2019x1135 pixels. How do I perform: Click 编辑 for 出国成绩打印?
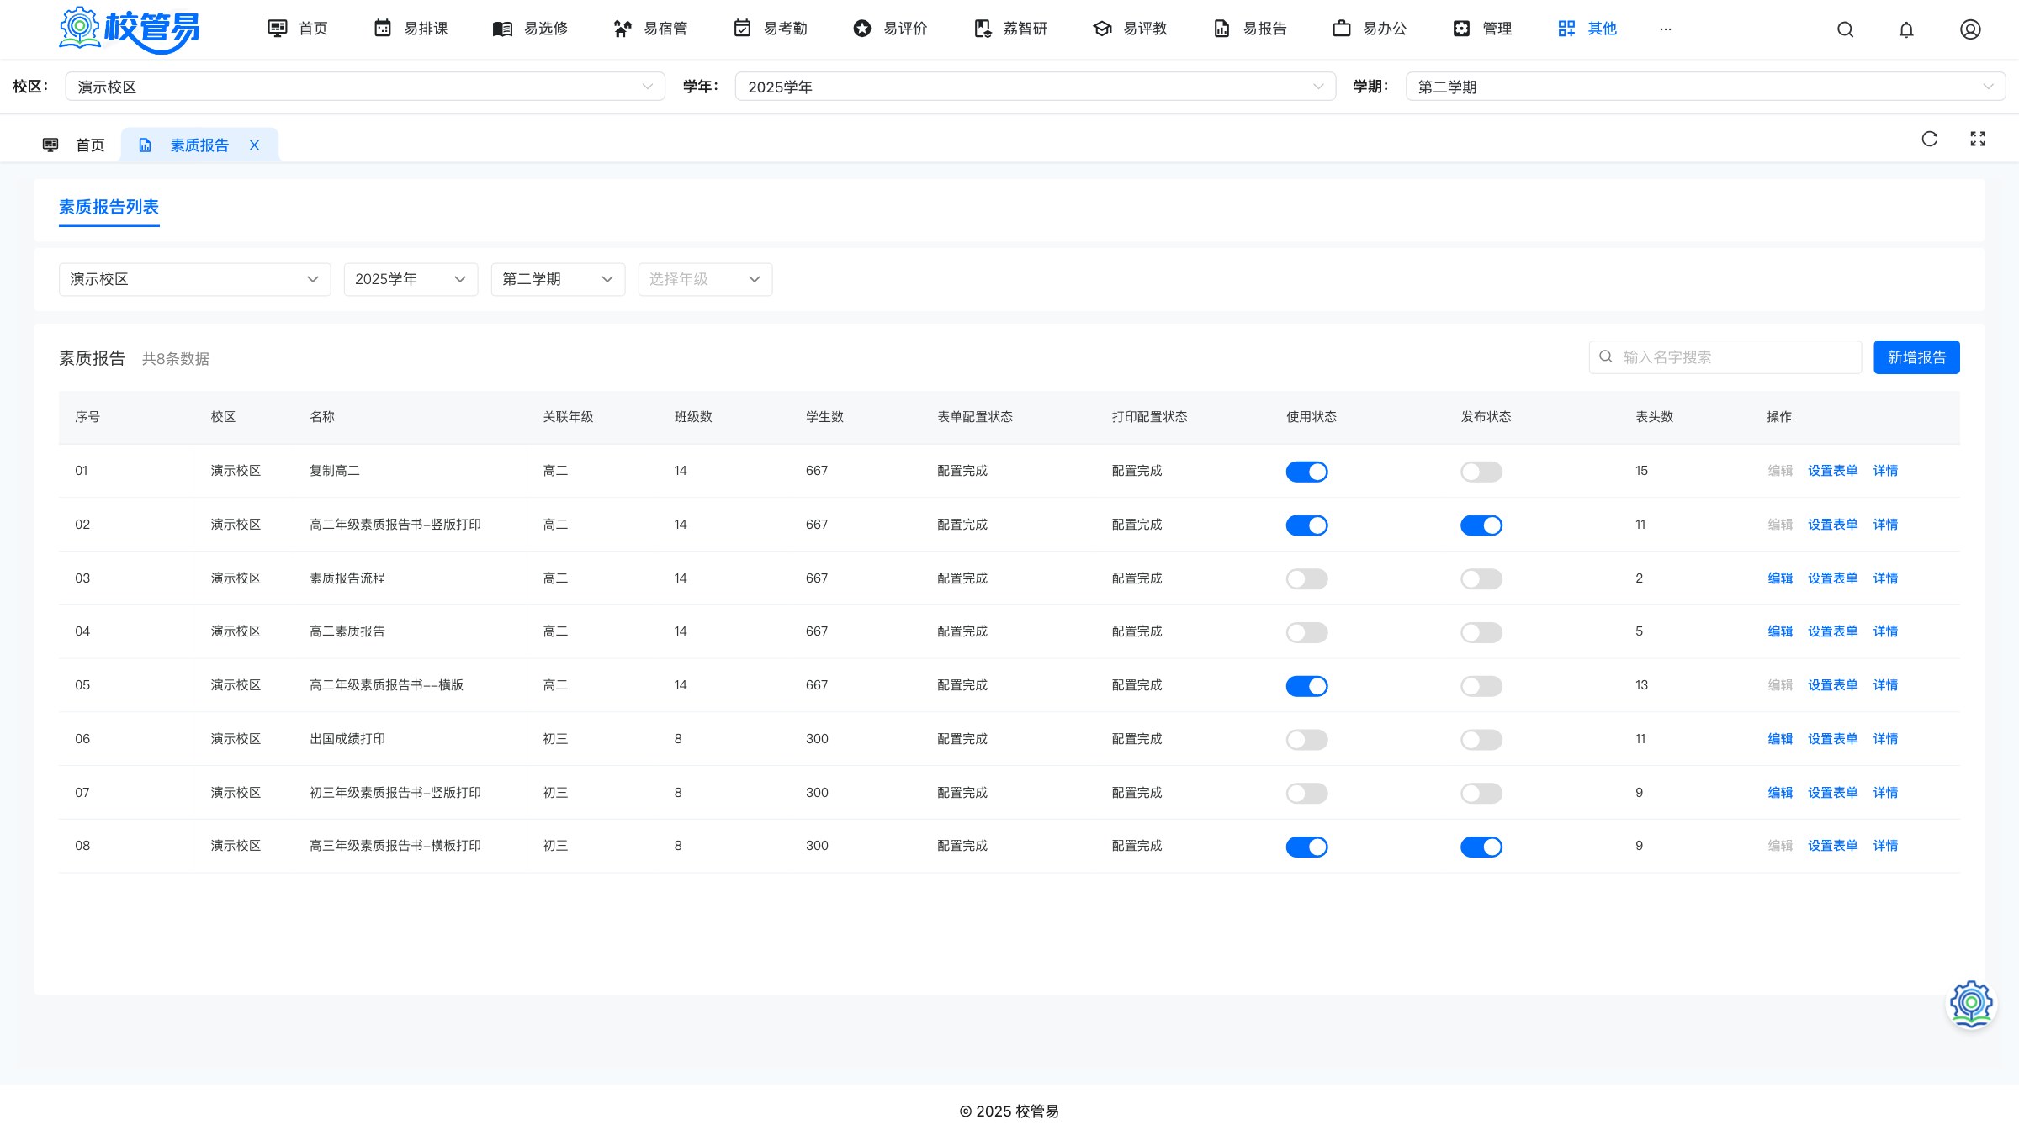point(1780,739)
